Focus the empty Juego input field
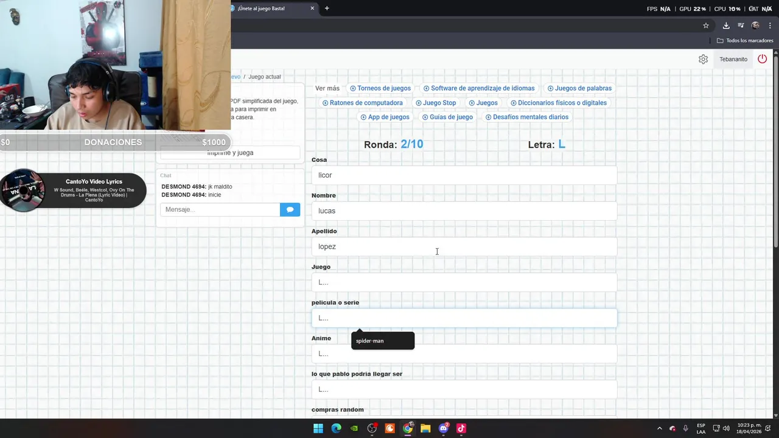 [464, 282]
